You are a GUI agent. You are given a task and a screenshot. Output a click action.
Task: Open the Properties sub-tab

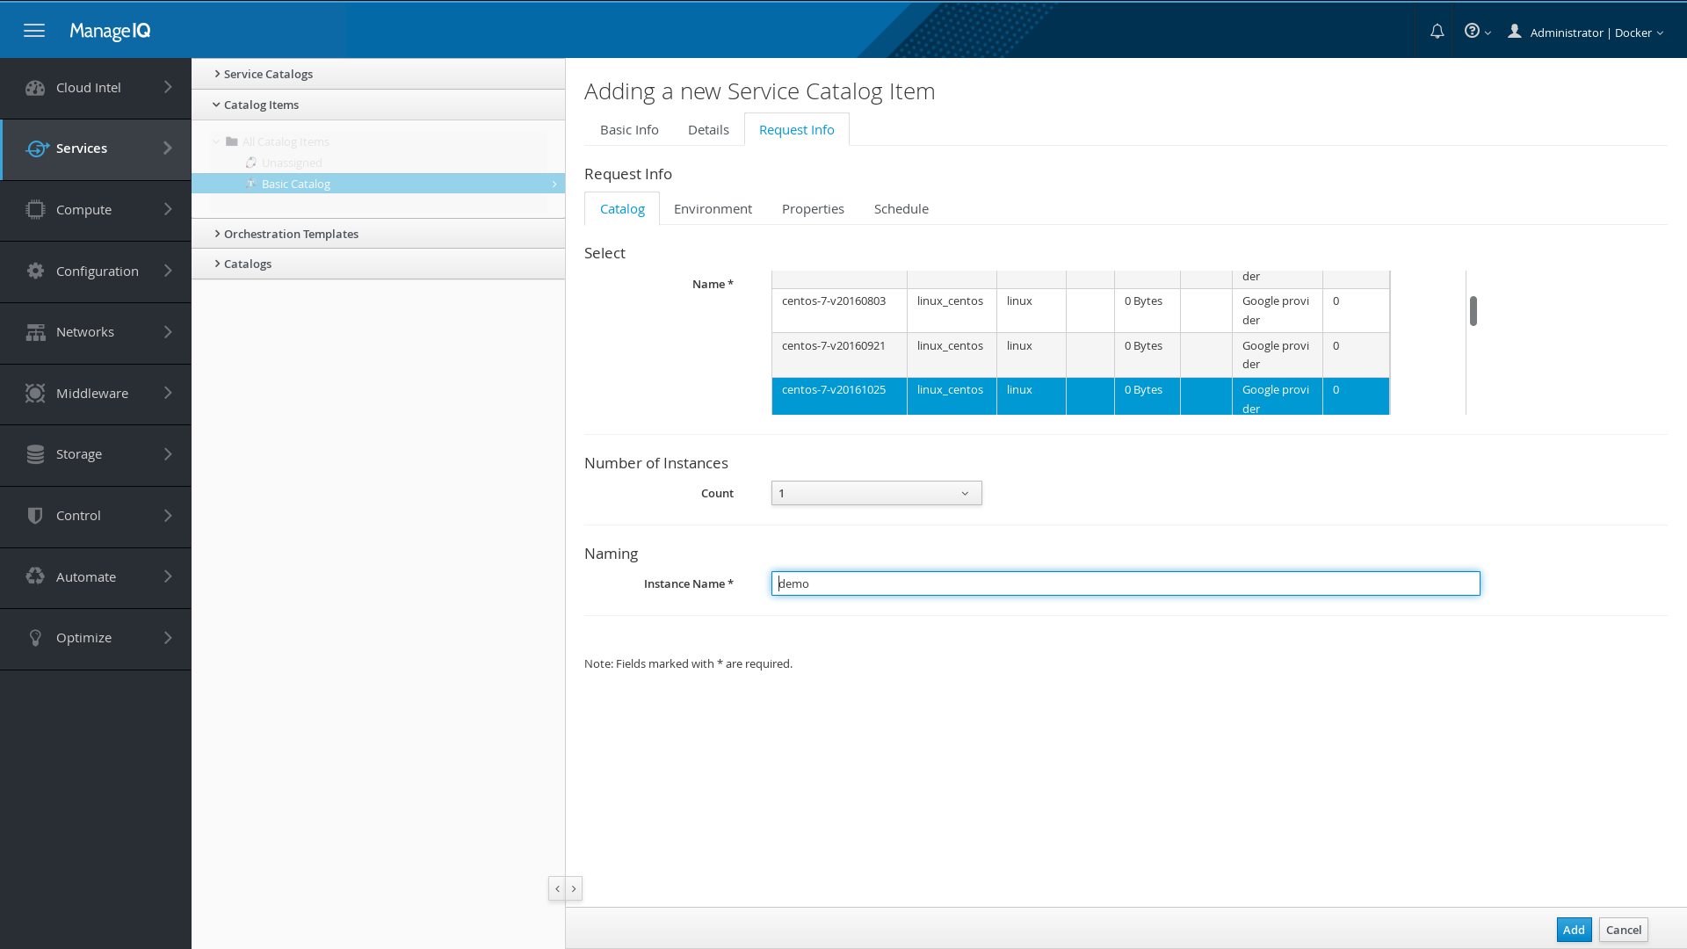click(x=813, y=208)
